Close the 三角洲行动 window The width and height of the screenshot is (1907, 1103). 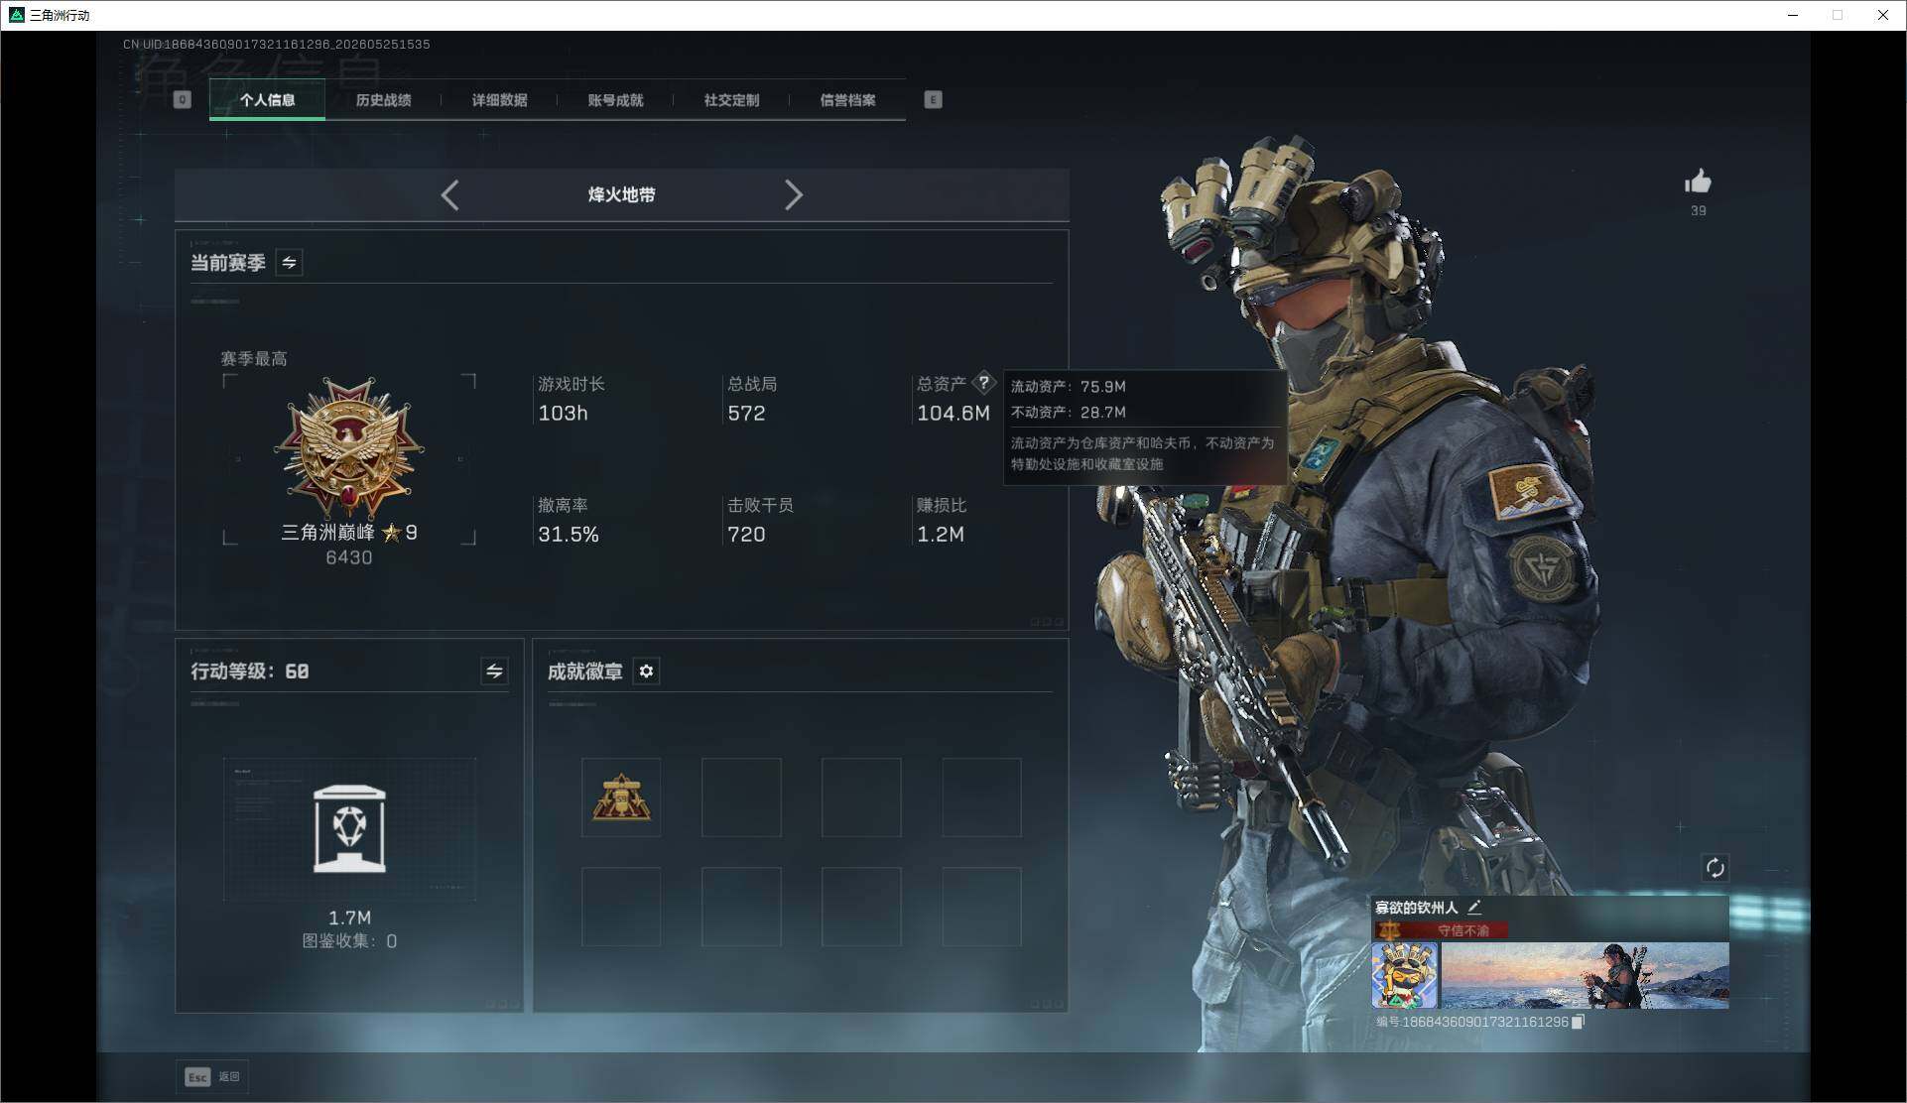[1883, 15]
